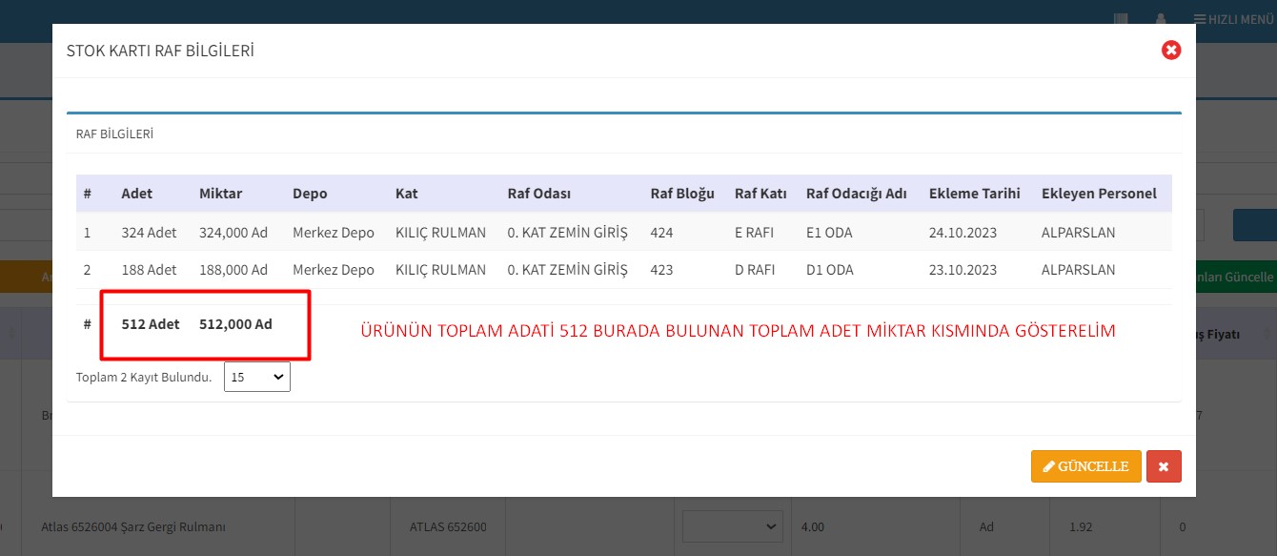The height and width of the screenshot is (556, 1277).
Task: Close the Stok Kartı Raf Bilgileri dialog via red circle icon
Action: [1171, 51]
